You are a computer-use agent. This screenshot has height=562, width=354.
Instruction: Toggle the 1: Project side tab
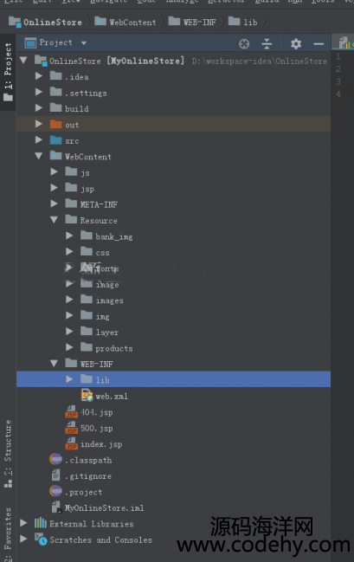coord(8,72)
